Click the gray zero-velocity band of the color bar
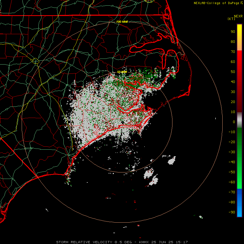 (x=239, y=120)
